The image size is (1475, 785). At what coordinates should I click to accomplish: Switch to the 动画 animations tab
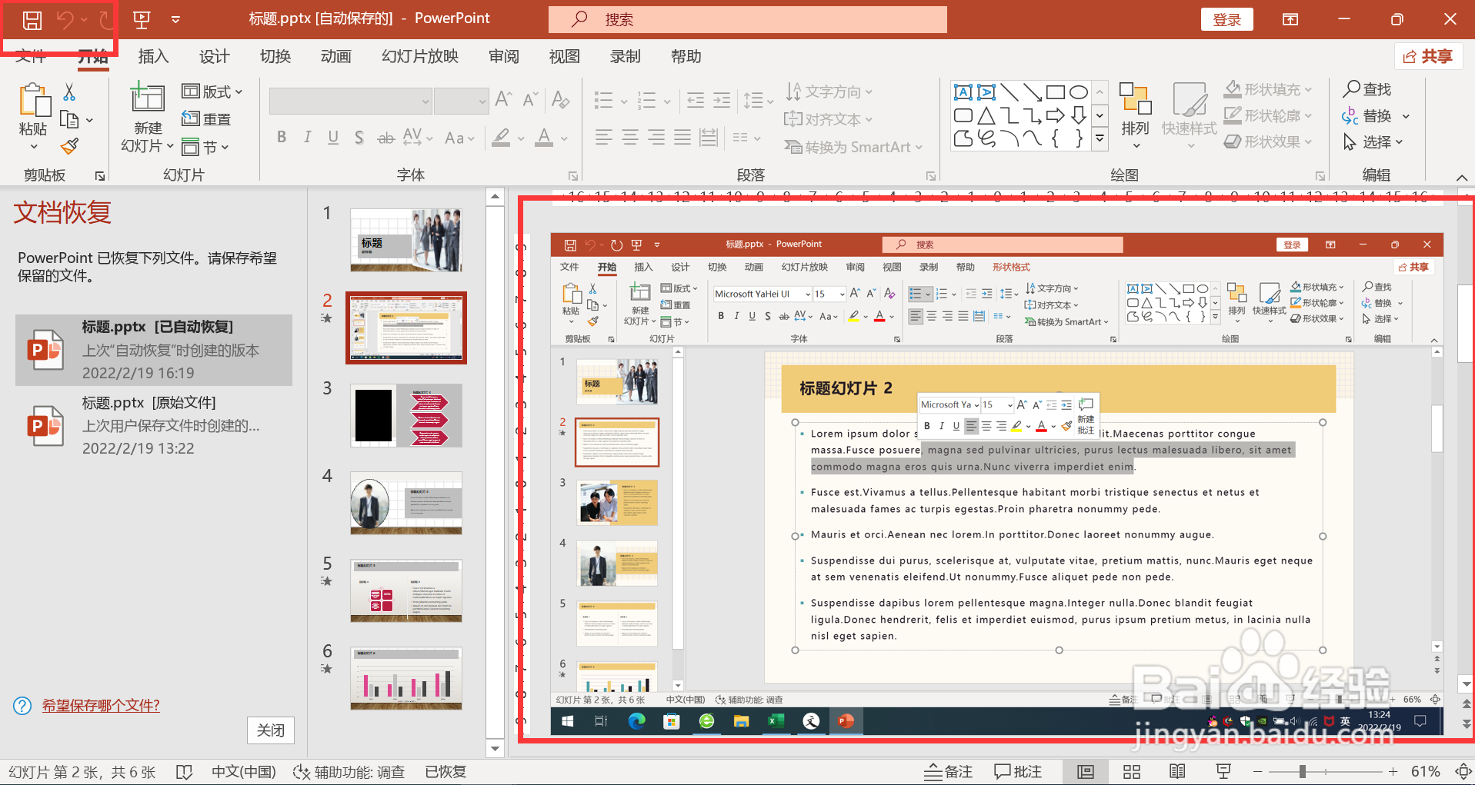click(x=336, y=56)
